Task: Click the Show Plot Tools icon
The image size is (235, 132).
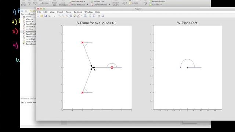Action: 103,16
